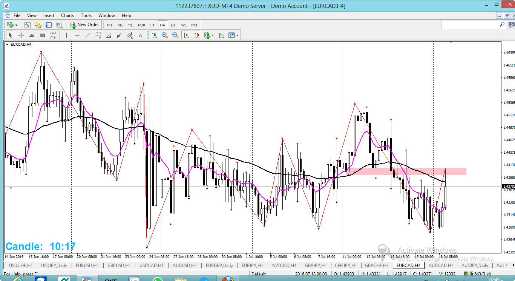Draw a horizontal line tool
515x281 pixels.
pyautogui.click(x=77, y=35)
